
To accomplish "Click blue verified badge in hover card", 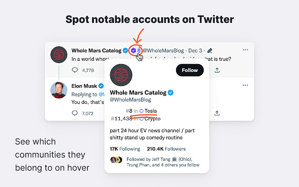I will tap(171, 93).
